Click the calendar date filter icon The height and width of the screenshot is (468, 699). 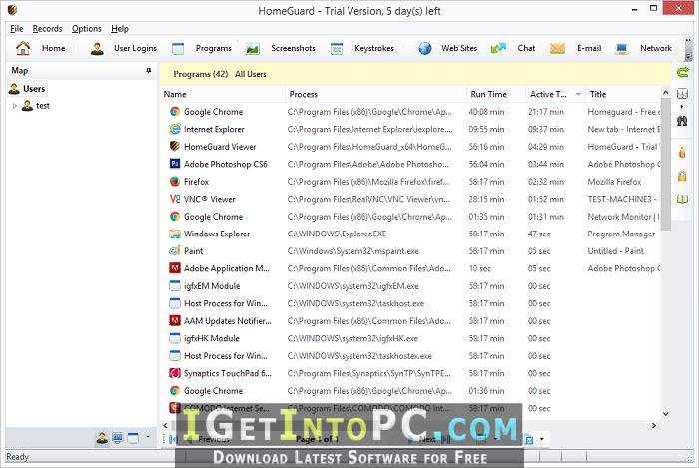[x=682, y=94]
